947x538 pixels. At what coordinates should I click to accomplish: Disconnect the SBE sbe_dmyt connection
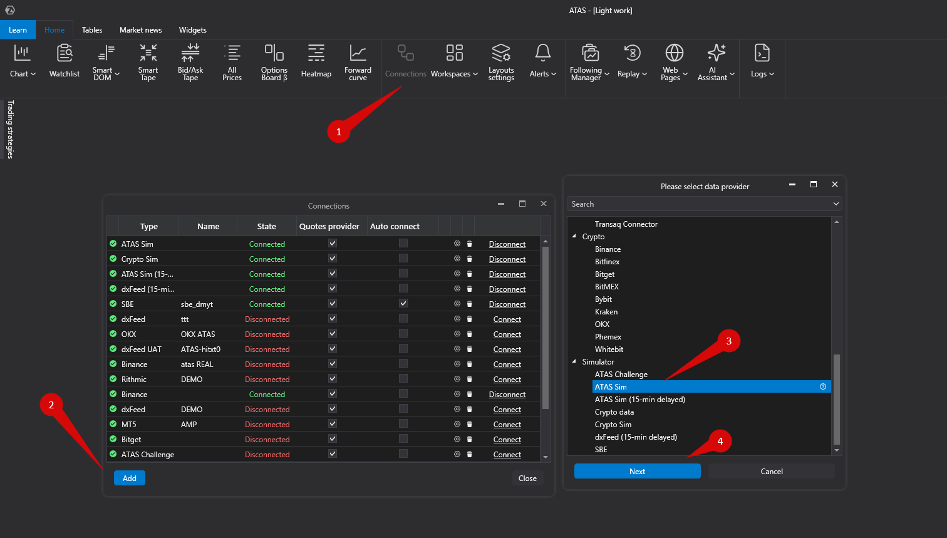point(507,304)
